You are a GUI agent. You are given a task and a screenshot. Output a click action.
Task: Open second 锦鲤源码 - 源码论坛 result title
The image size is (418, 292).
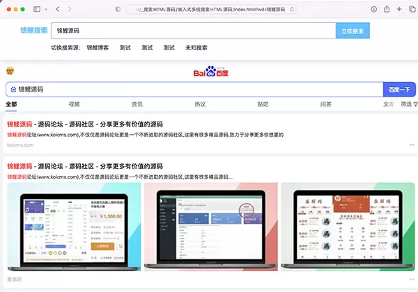(x=85, y=166)
